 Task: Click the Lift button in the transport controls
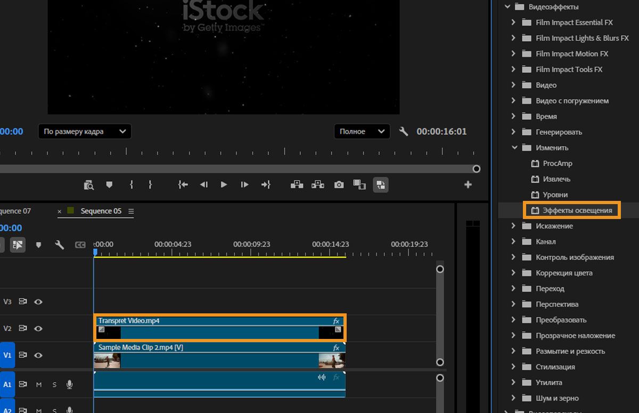(297, 185)
